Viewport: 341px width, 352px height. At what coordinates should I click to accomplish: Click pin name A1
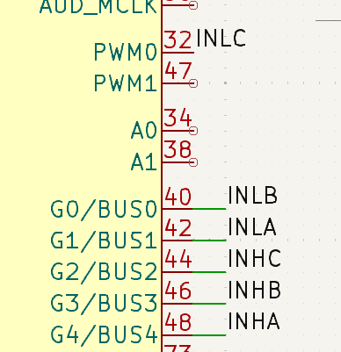[144, 162]
